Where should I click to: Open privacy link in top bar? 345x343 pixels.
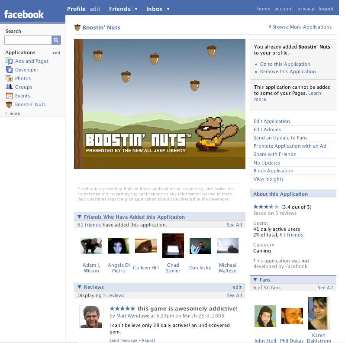pyautogui.click(x=306, y=9)
